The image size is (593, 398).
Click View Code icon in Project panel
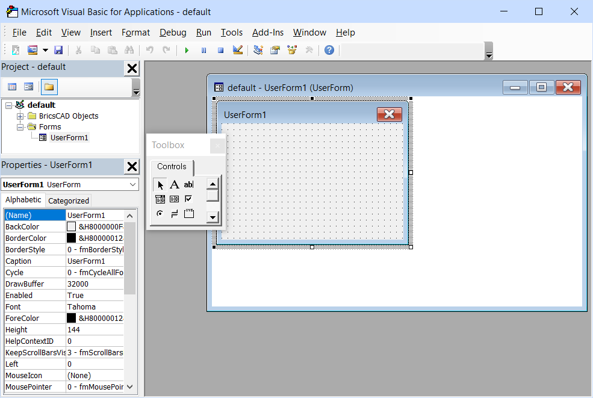pyautogui.click(x=12, y=87)
